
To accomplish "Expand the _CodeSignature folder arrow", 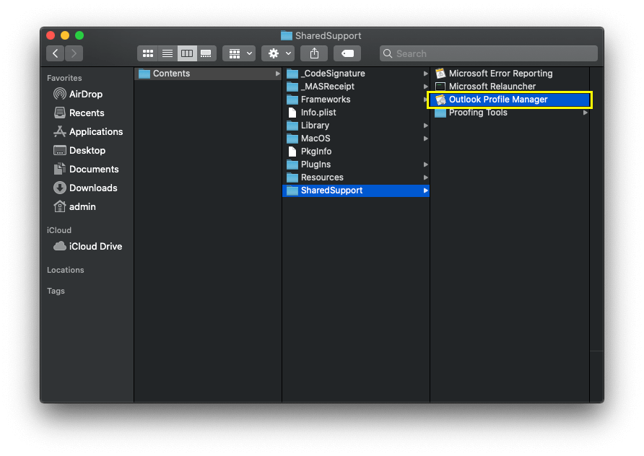I will (x=425, y=74).
